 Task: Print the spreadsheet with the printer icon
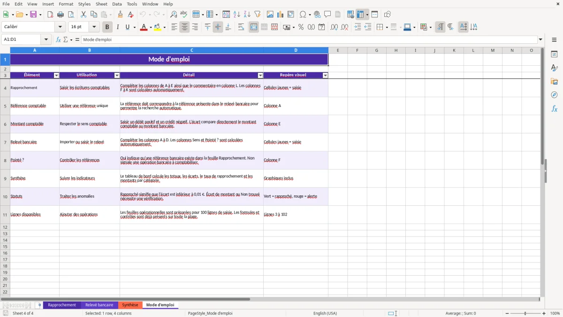[x=61, y=15]
